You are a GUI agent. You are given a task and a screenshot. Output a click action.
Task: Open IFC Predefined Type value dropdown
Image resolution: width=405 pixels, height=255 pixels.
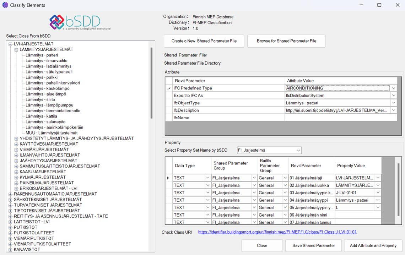click(393, 88)
